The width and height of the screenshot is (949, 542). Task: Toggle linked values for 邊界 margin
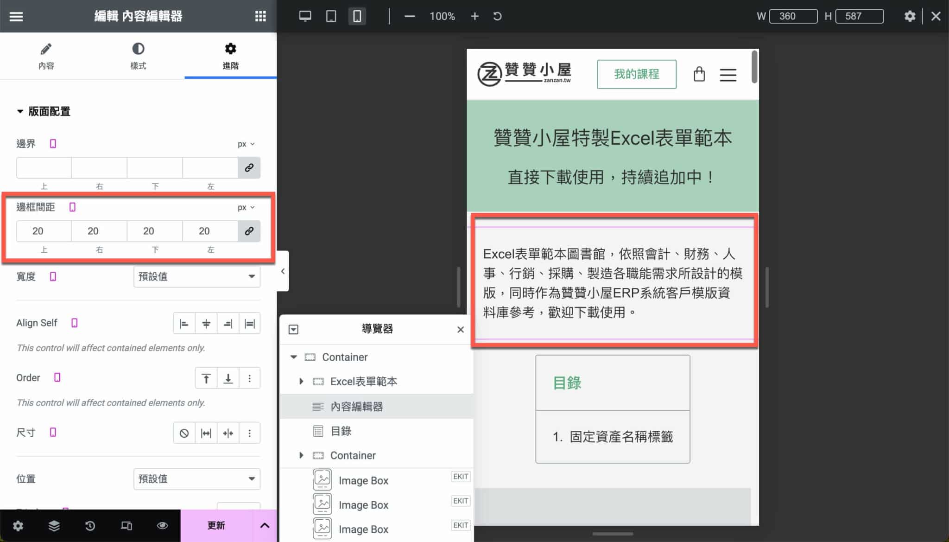coord(249,167)
